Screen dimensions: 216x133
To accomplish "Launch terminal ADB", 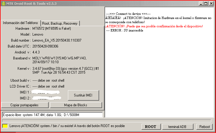I will click(x=177, y=127).
